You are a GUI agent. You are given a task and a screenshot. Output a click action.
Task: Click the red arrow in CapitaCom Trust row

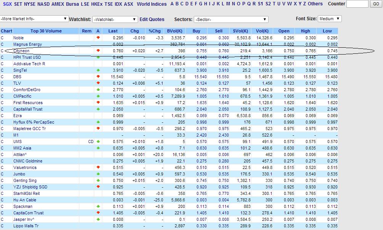[98, 213]
